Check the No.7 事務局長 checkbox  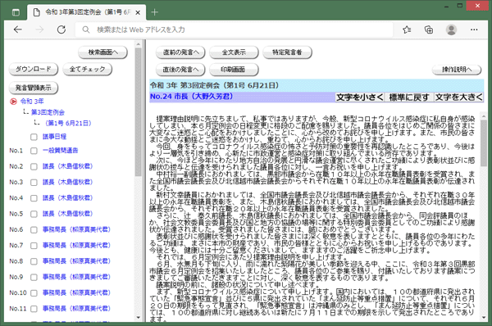point(34,246)
